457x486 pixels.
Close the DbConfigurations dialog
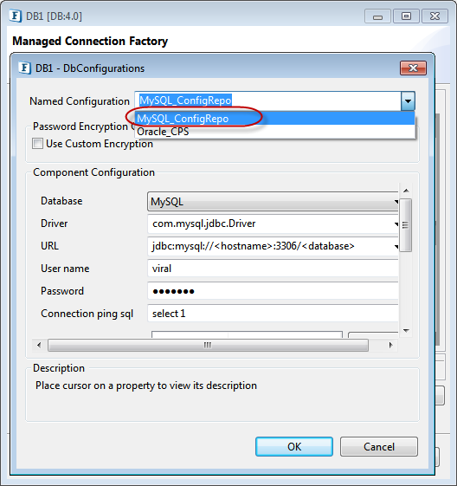[x=413, y=68]
